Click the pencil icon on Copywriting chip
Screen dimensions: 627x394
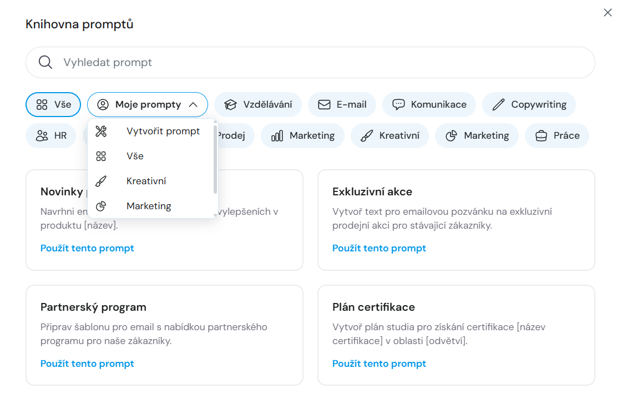(x=498, y=104)
